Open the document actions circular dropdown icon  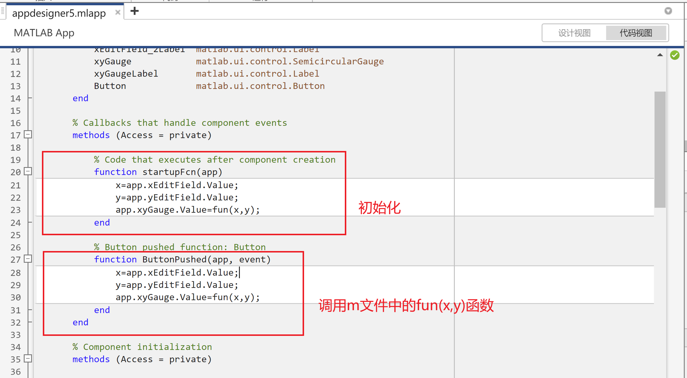click(668, 11)
